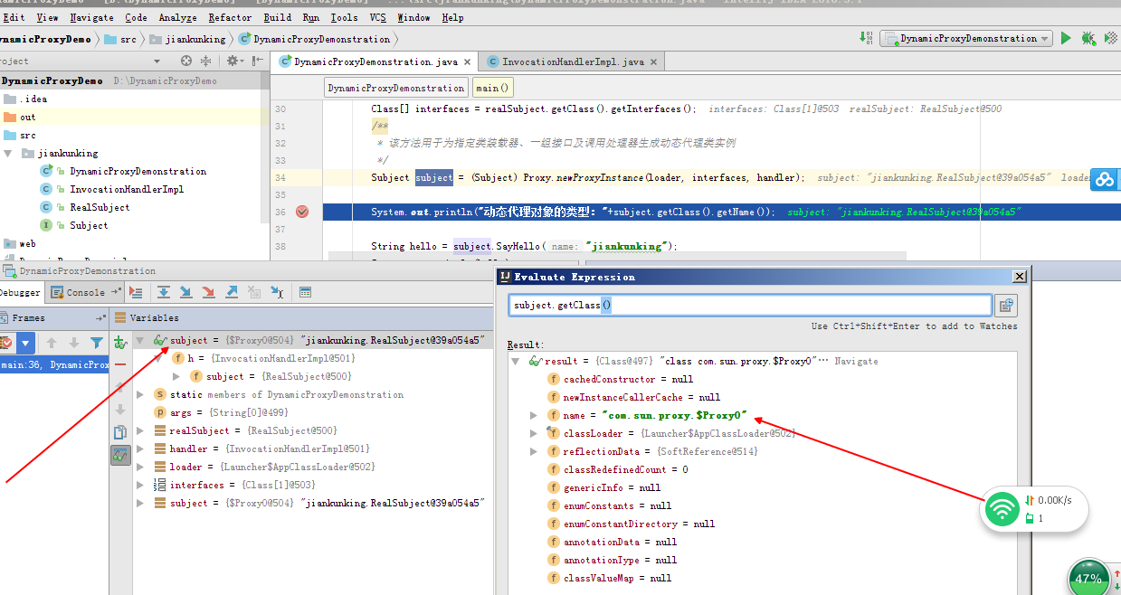The height and width of the screenshot is (595, 1121).
Task: Click the Step Into debugger icon
Action: [185, 292]
